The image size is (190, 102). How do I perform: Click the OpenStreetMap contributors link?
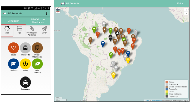click(157, 101)
